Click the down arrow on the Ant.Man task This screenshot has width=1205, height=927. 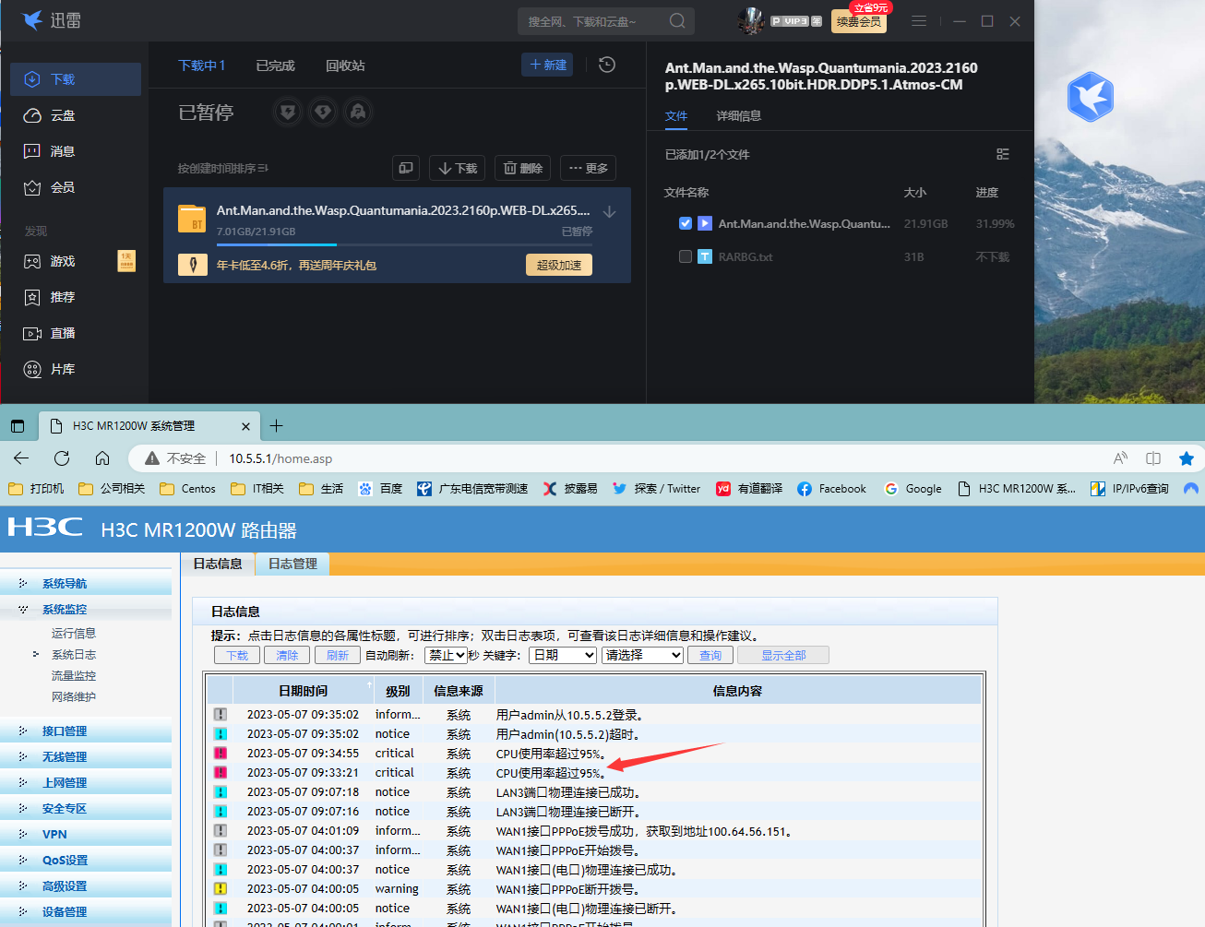pyautogui.click(x=609, y=211)
